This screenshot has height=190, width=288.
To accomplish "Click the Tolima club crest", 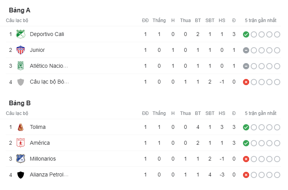I will [x=21, y=127].
